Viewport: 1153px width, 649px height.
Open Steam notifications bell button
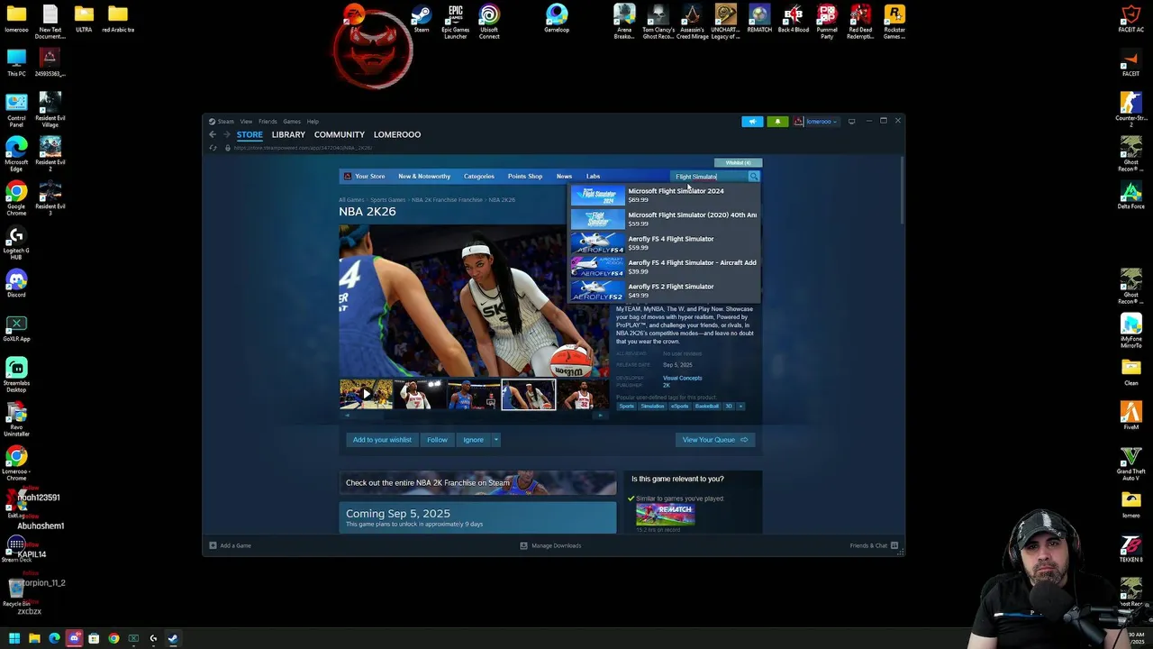(777, 121)
